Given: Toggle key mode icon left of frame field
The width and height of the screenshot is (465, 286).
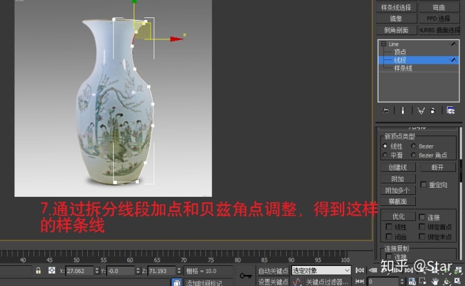Looking at the screenshot, I should (360, 281).
